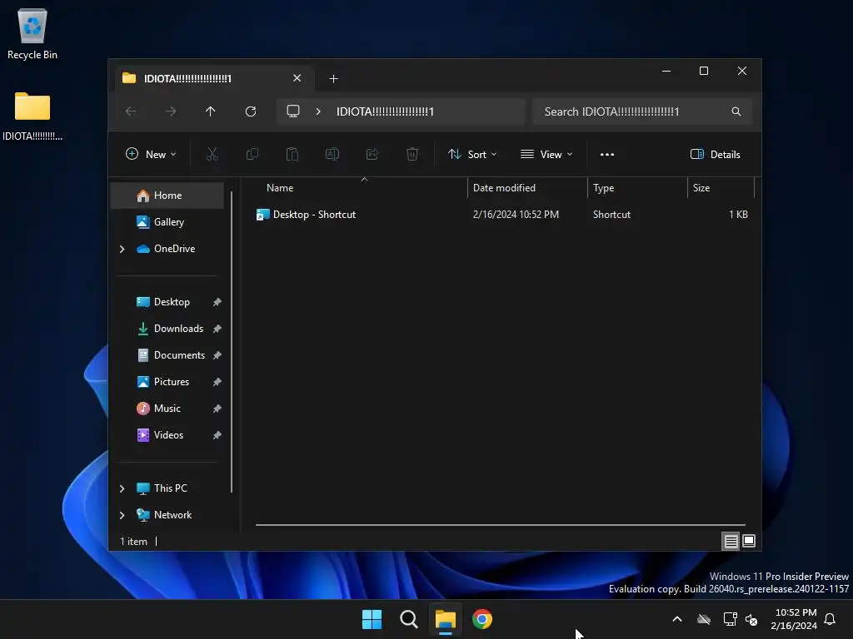Click the date 2/16/2024 10:52 PM cell
Screen dimensions: 853x639
click(516, 215)
